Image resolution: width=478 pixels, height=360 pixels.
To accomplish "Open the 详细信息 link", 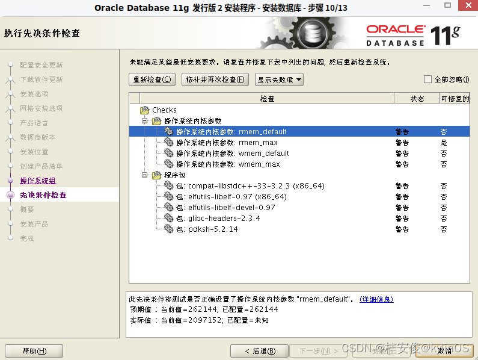I will click(376, 299).
